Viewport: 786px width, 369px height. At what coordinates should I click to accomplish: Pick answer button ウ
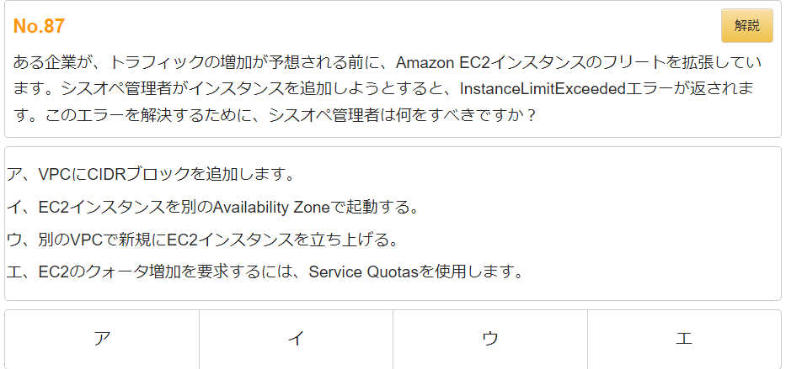pos(489,339)
